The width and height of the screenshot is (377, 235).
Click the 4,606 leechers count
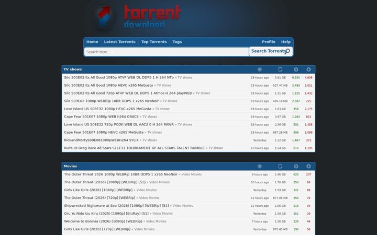point(309,78)
